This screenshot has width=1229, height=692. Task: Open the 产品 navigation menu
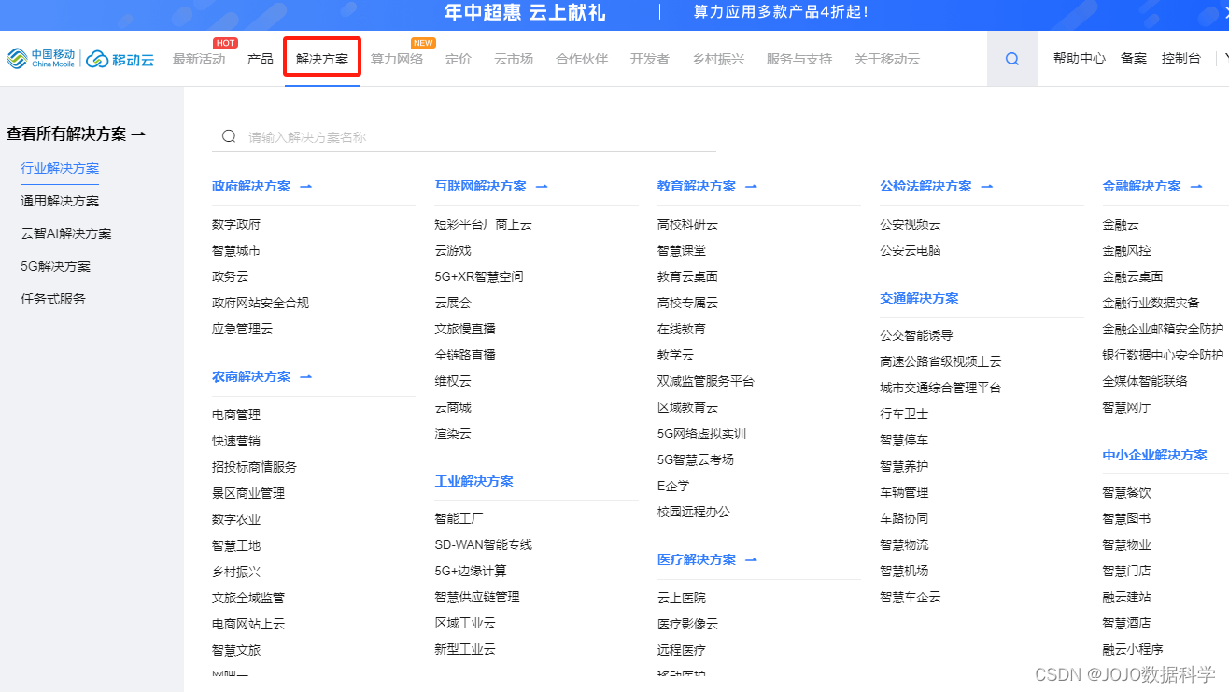(x=261, y=59)
